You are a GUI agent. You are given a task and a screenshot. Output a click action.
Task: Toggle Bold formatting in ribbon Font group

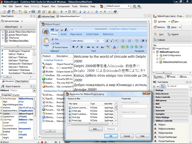click(x=73, y=47)
